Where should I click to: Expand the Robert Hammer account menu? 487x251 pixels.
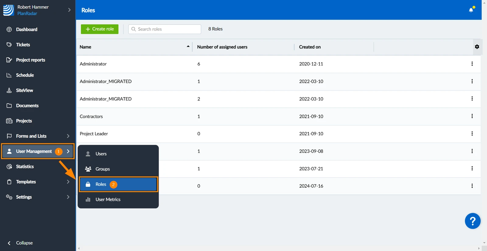click(69, 10)
